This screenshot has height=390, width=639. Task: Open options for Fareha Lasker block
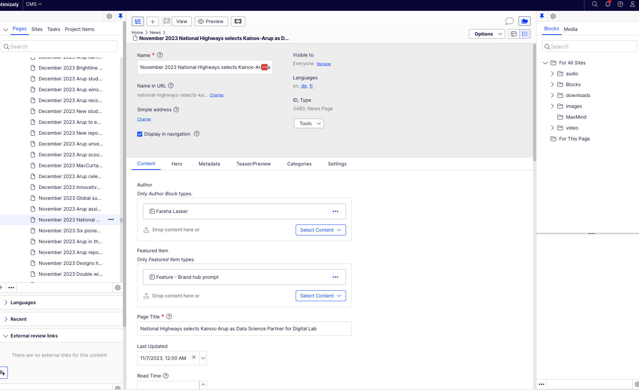[335, 211]
